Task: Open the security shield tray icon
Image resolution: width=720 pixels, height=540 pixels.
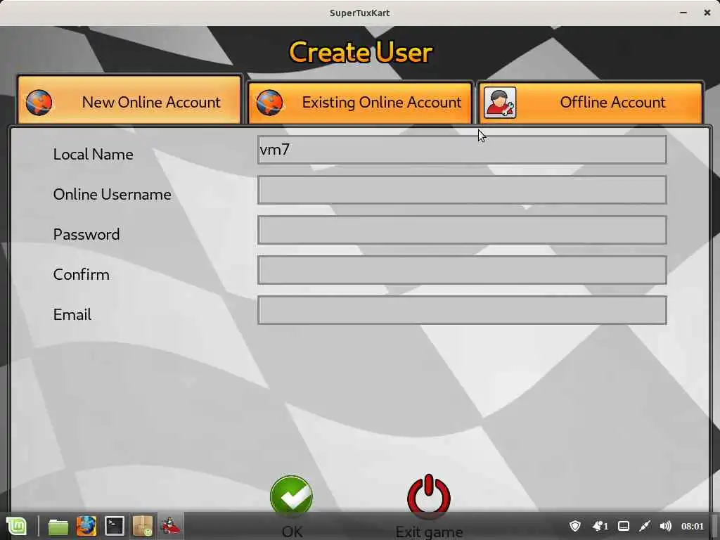Action: point(575,526)
